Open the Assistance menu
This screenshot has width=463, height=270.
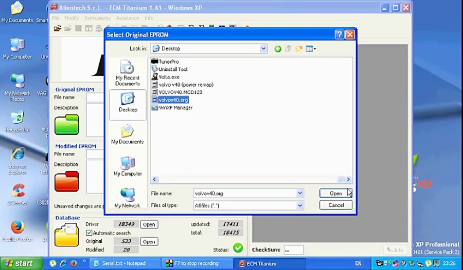pyautogui.click(x=127, y=18)
